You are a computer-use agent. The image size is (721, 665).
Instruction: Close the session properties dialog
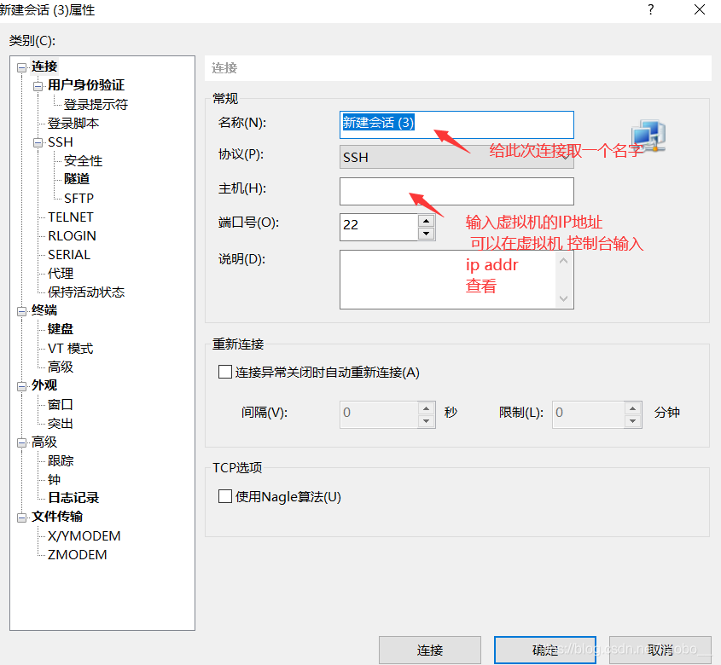(x=700, y=9)
